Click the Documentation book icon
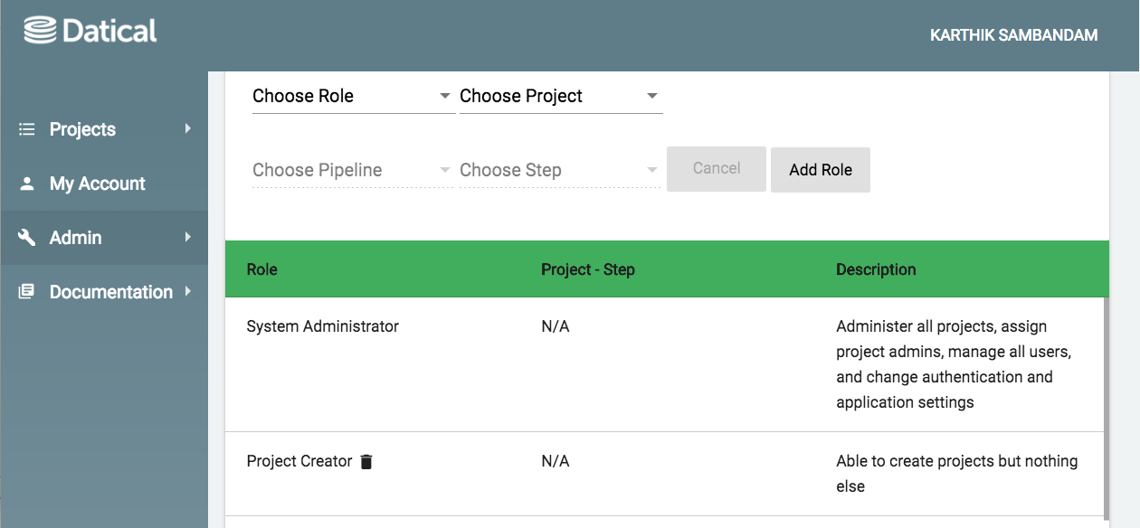This screenshot has height=528, width=1140. 26,292
